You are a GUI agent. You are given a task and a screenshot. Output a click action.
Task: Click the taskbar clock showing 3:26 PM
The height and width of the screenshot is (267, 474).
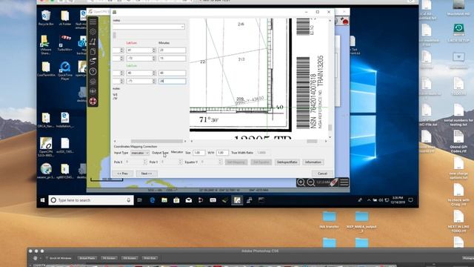tap(398, 200)
